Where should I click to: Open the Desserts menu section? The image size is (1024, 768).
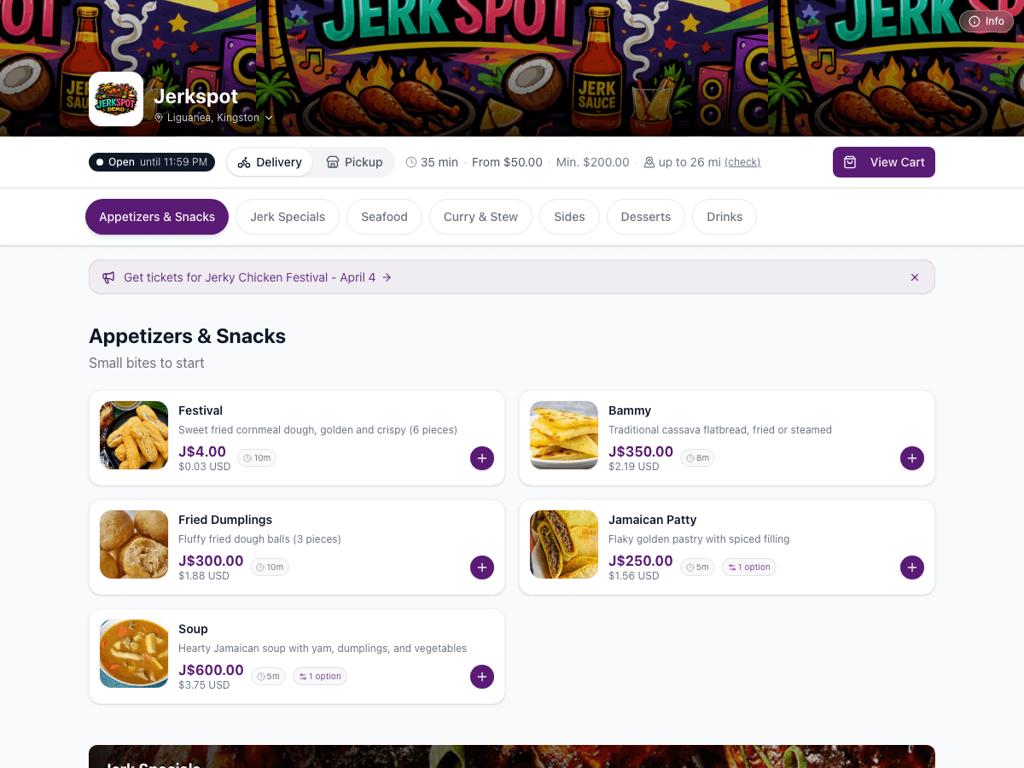pos(646,217)
